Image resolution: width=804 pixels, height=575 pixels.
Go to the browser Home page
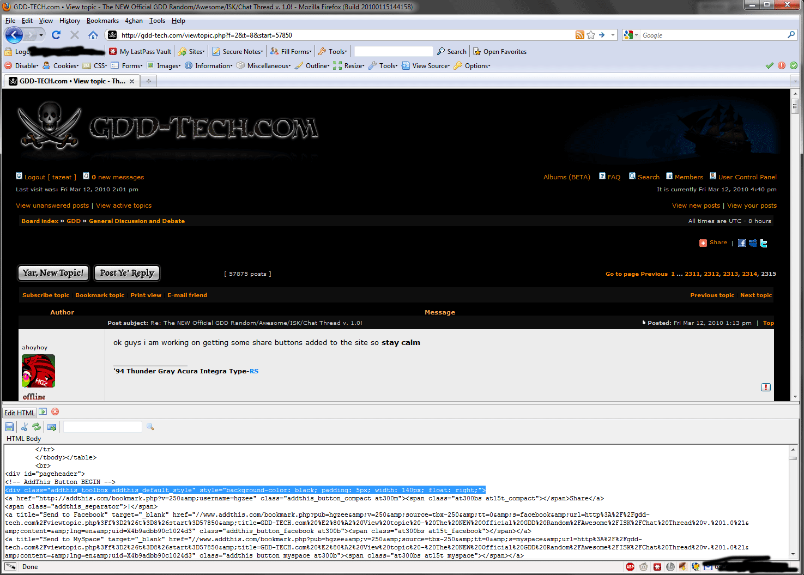[93, 35]
